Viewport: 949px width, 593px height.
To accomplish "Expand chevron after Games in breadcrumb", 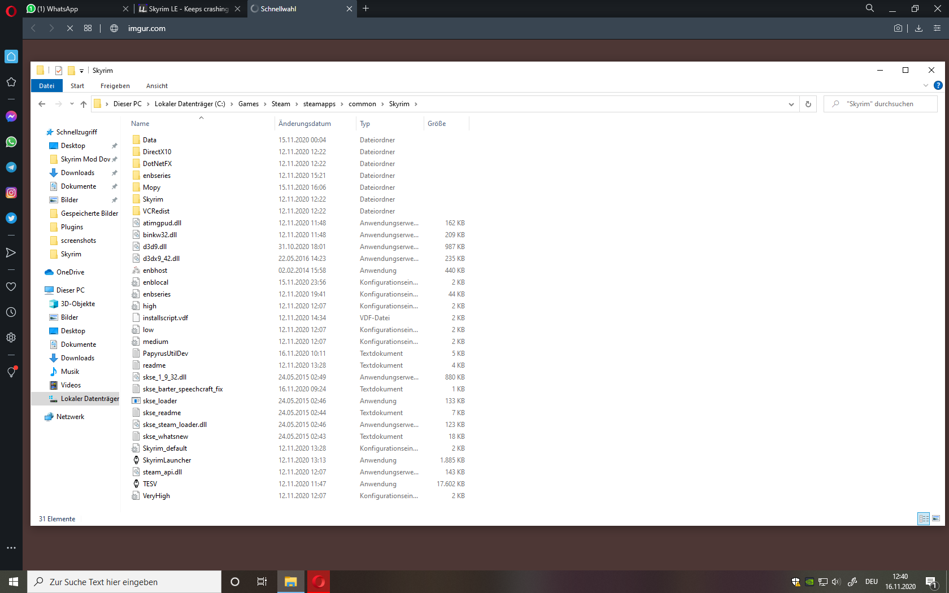I will [265, 104].
